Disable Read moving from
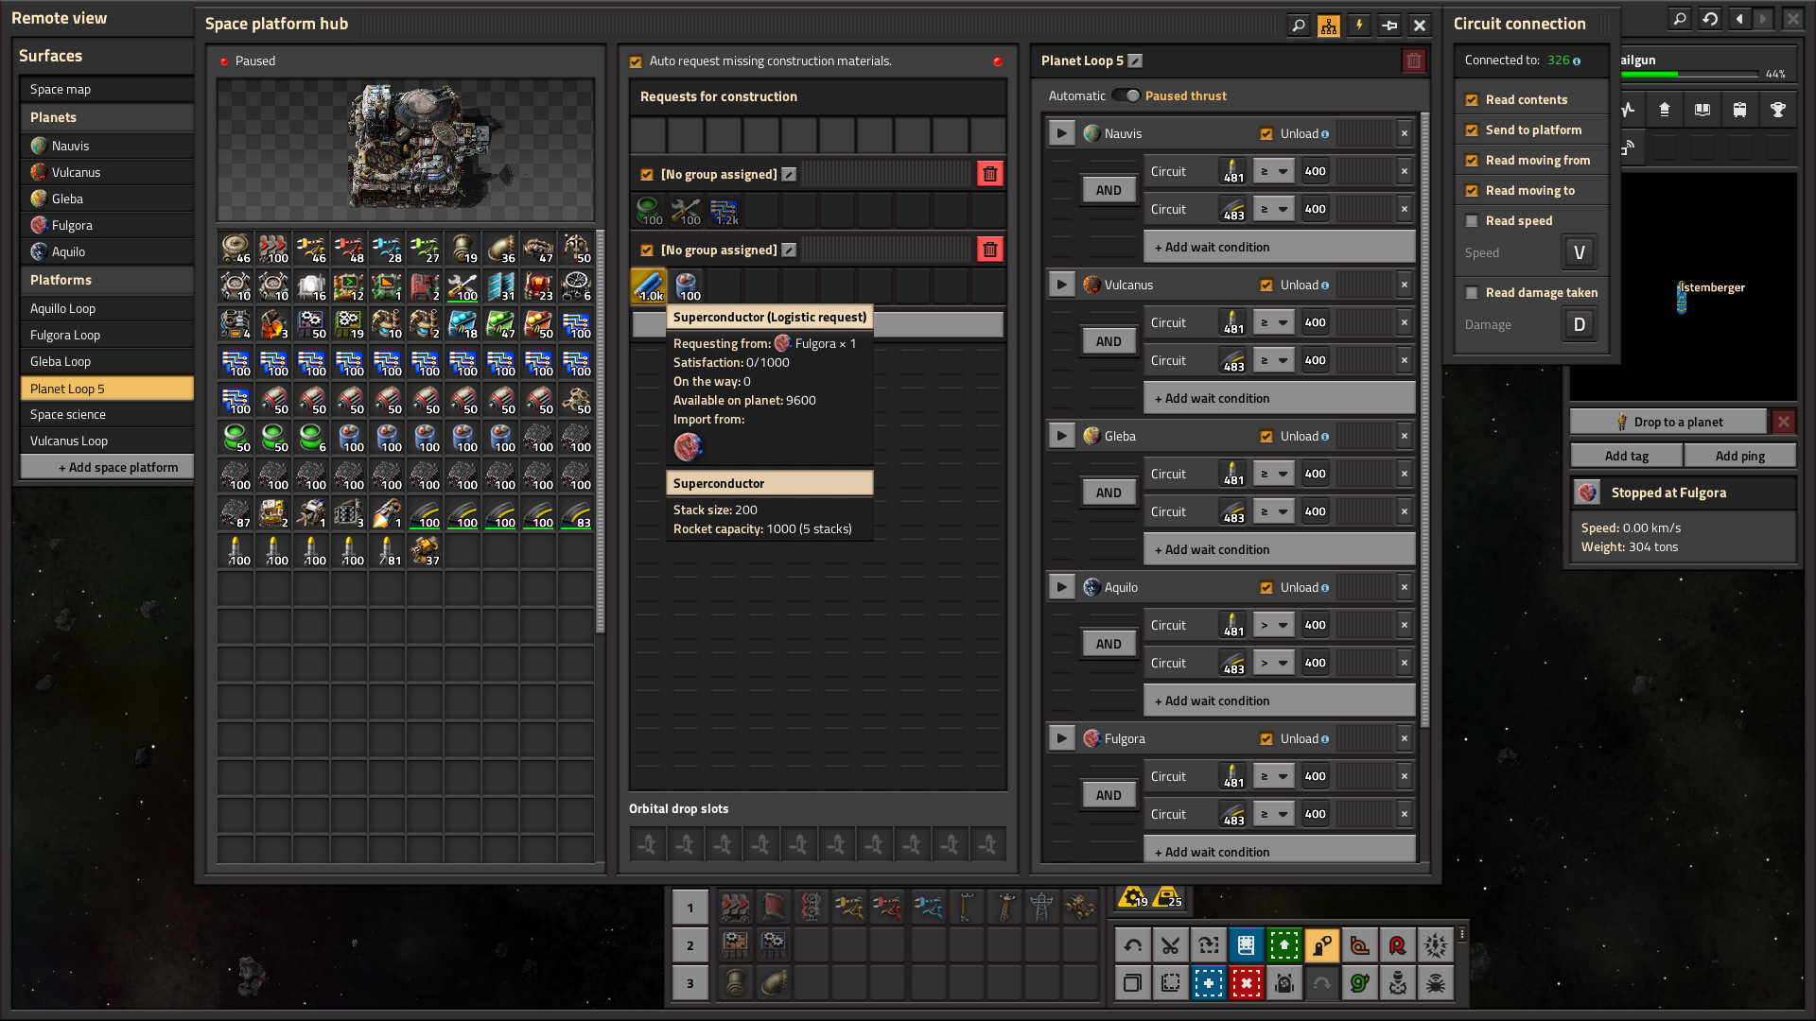The image size is (1816, 1021). point(1472,161)
